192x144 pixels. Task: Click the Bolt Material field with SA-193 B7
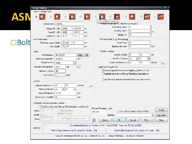point(66,55)
